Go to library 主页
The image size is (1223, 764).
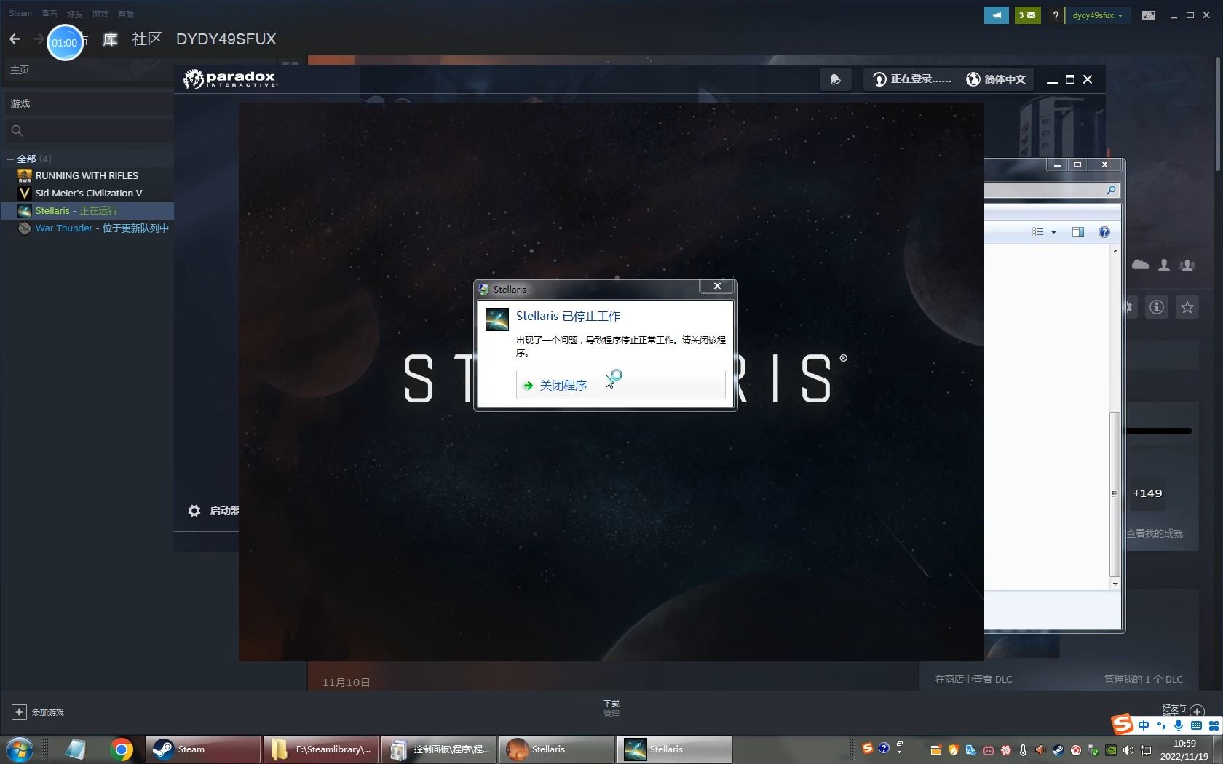(x=20, y=70)
